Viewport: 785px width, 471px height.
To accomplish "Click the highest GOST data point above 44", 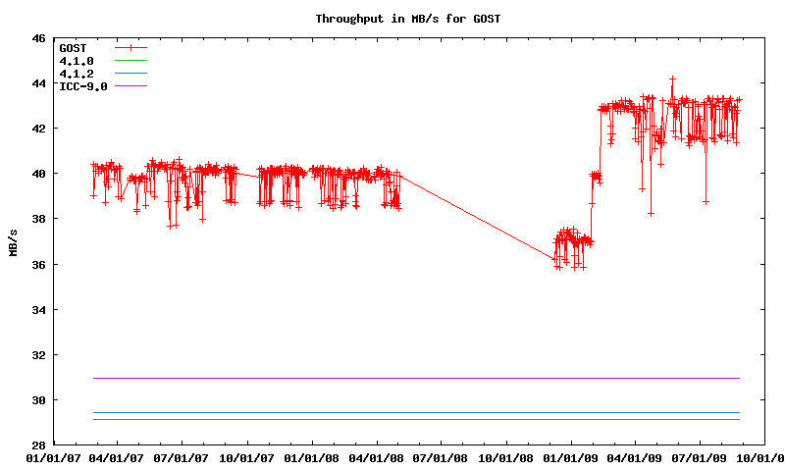I will pyautogui.click(x=672, y=78).
